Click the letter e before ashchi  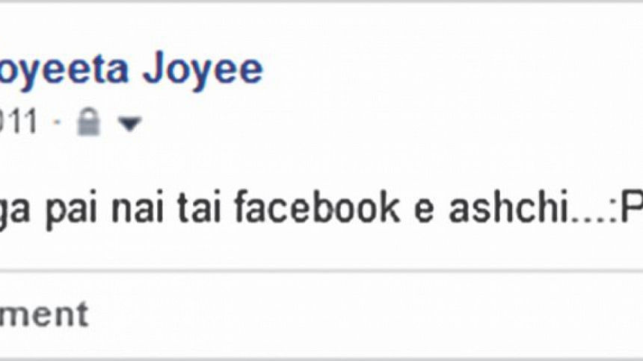point(424,211)
